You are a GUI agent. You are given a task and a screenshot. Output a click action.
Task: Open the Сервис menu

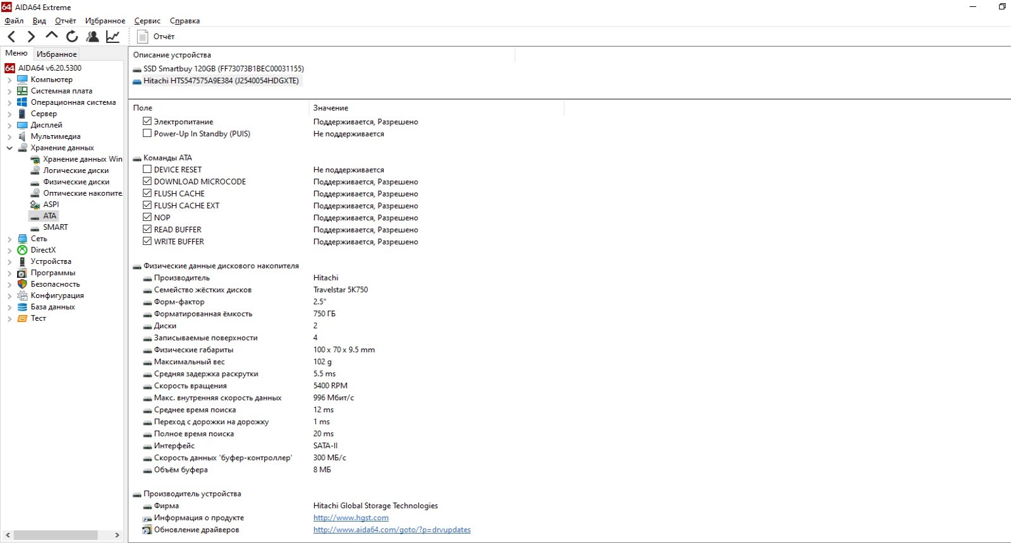tap(147, 21)
